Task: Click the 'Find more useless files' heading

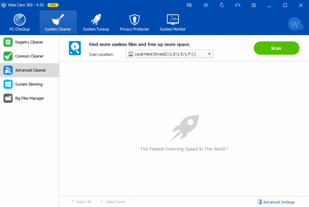Action: pos(139,44)
